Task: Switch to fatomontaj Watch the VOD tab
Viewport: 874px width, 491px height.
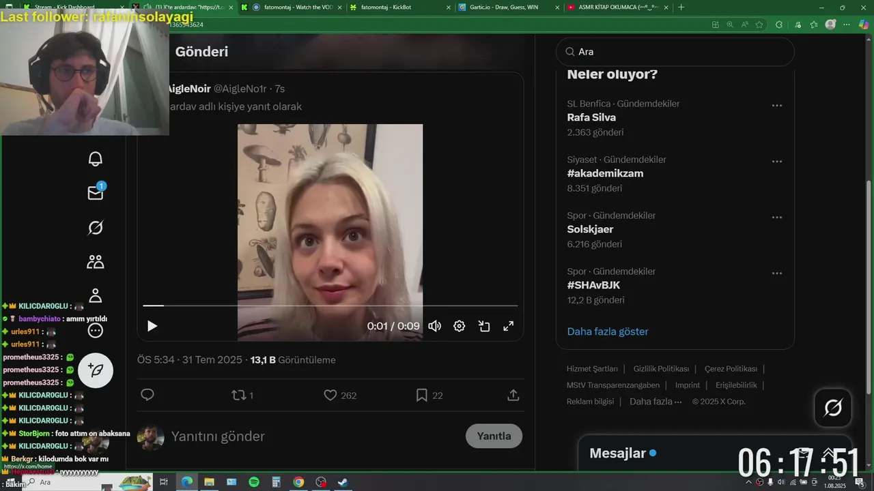Action: (x=290, y=8)
